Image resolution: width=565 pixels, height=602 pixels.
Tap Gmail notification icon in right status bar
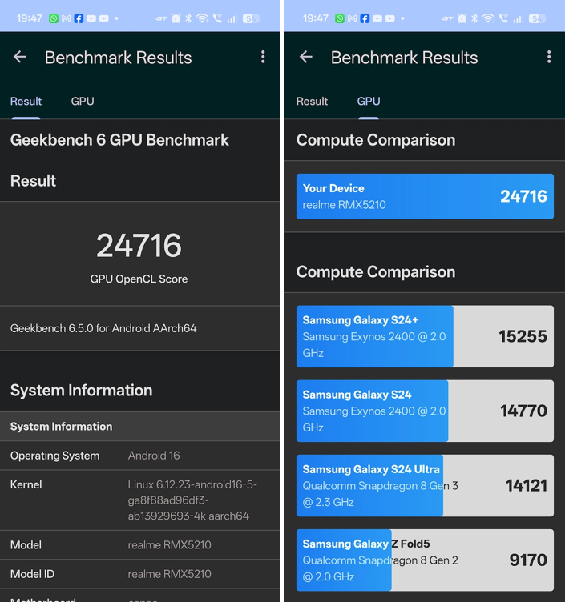(352, 18)
